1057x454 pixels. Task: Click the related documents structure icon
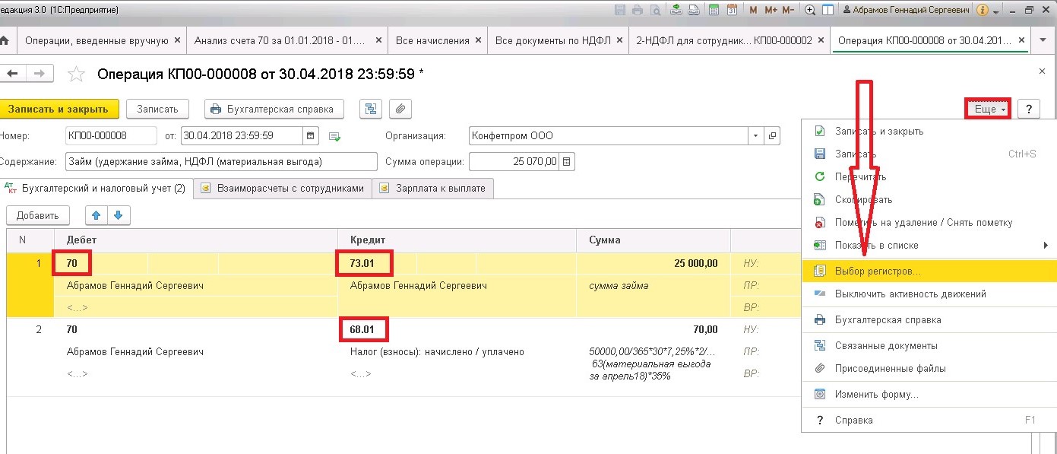[x=370, y=109]
